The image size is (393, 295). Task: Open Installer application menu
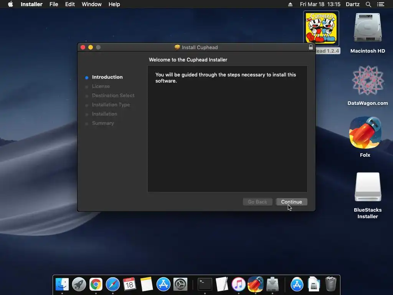pyautogui.click(x=31, y=4)
